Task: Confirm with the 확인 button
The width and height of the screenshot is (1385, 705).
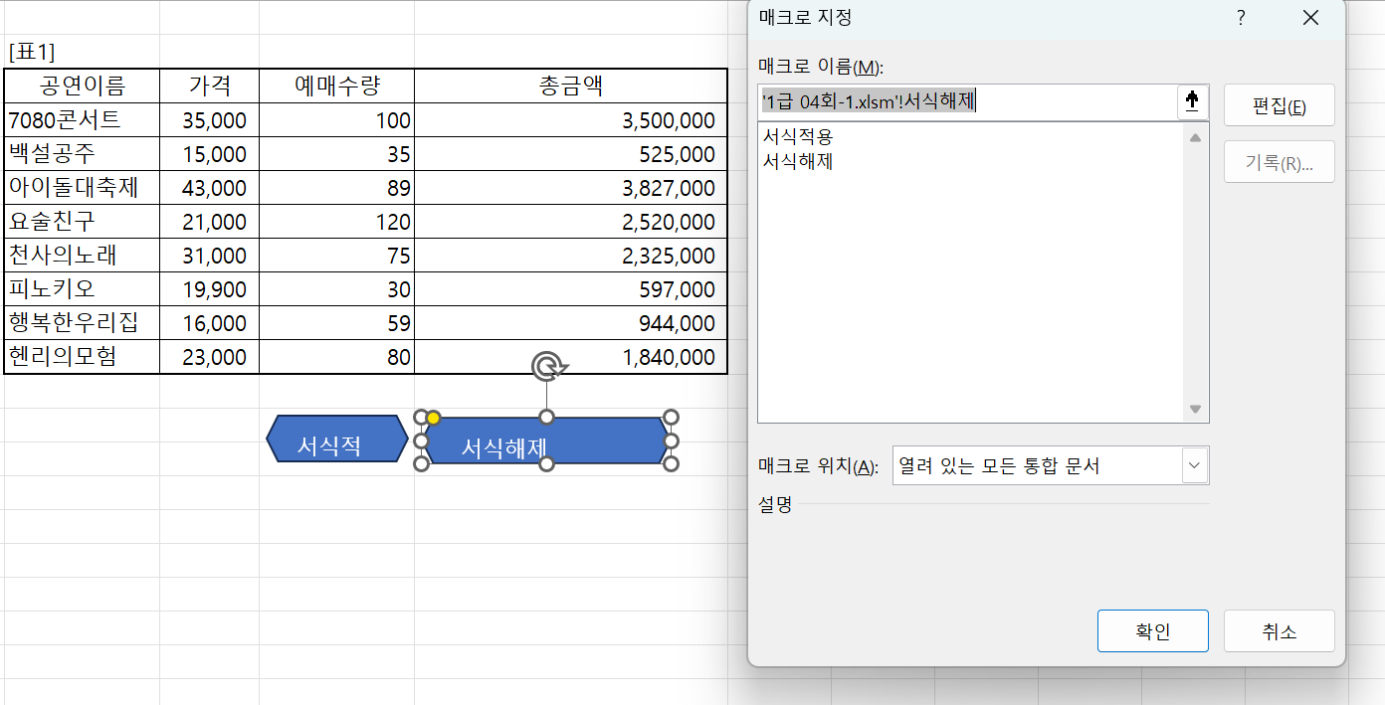Action: 1152,631
